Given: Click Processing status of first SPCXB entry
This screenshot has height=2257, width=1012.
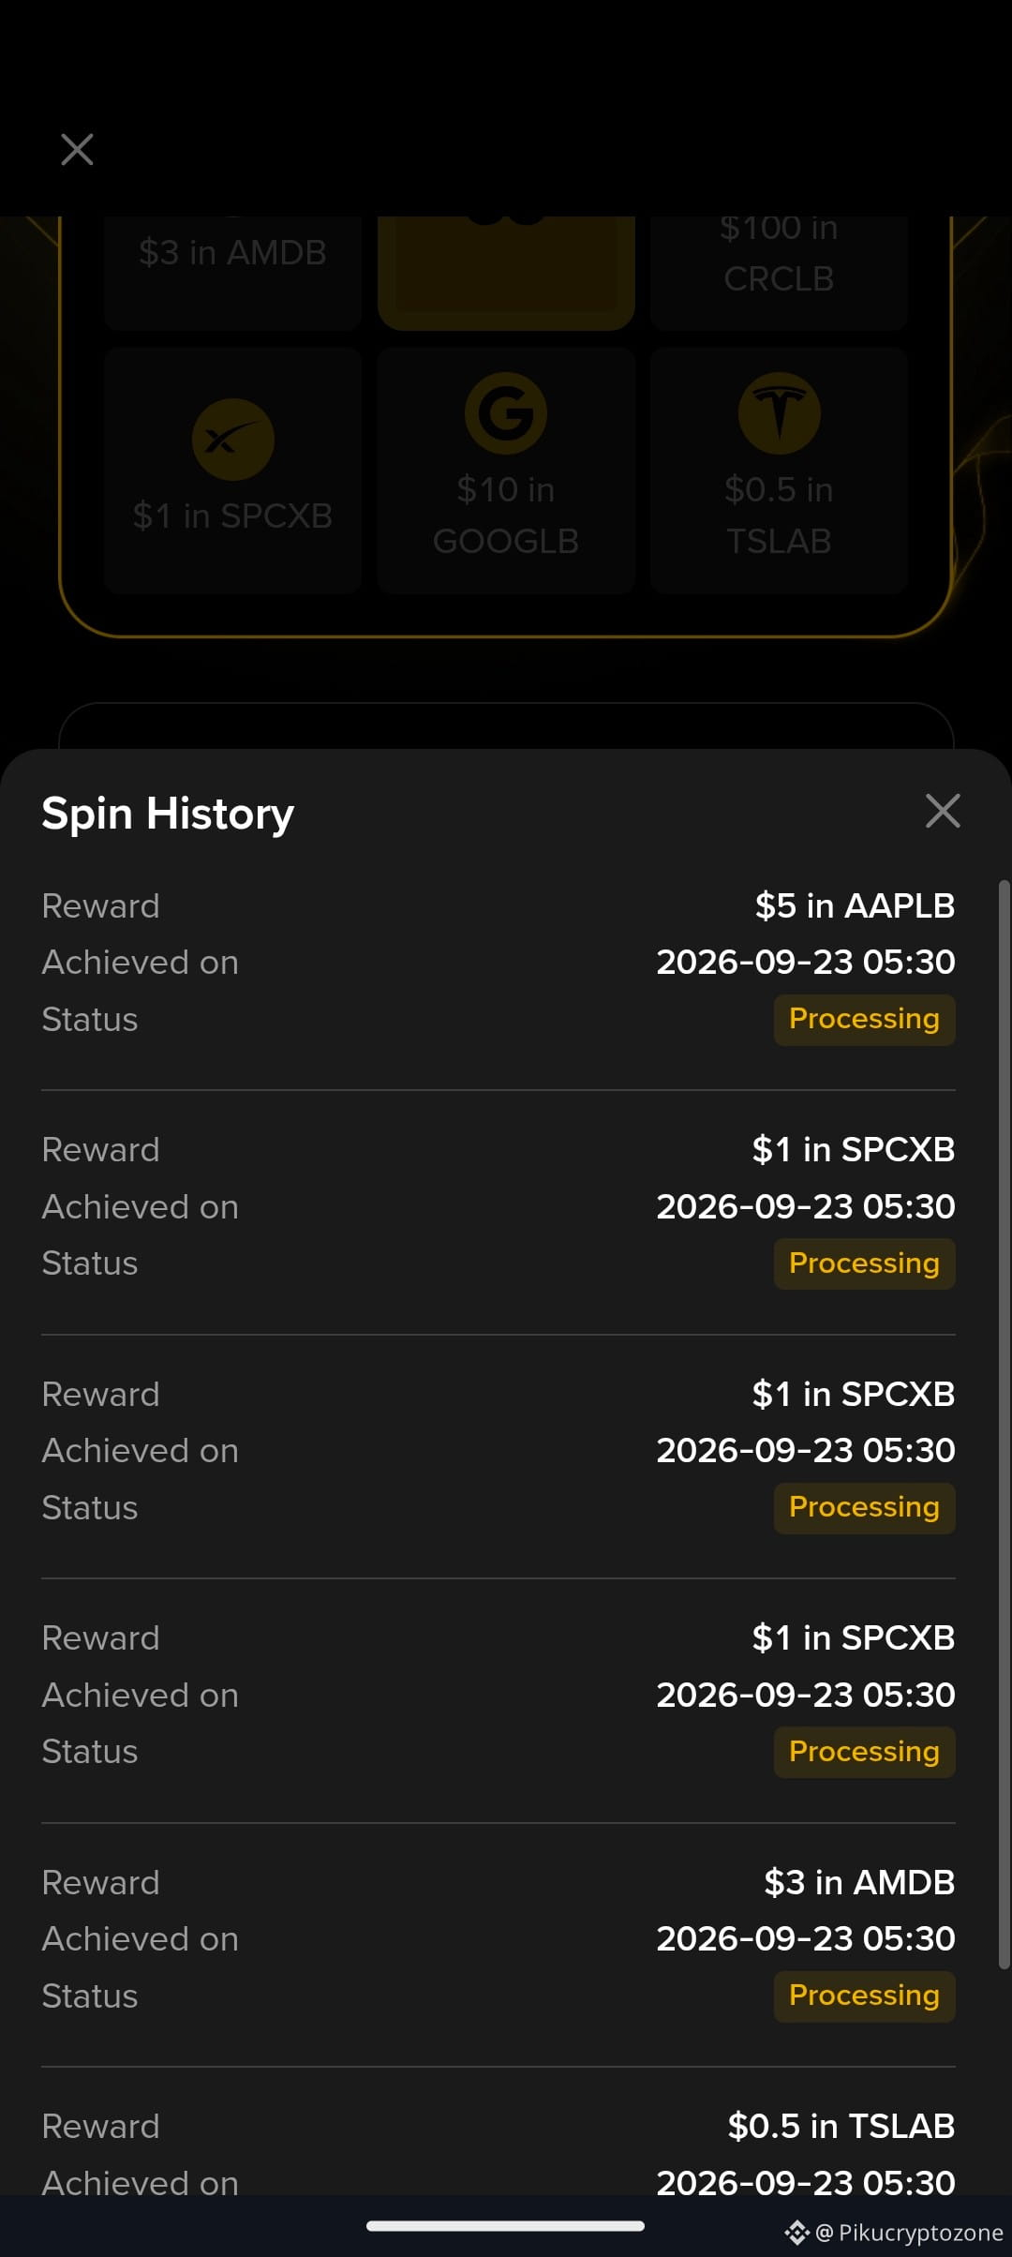Looking at the screenshot, I should click(864, 1263).
